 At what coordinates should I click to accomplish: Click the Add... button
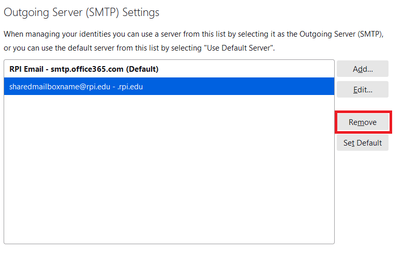coord(363,69)
